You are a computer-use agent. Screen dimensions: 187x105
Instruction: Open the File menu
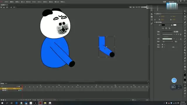pyautogui.click(x=6, y=2)
